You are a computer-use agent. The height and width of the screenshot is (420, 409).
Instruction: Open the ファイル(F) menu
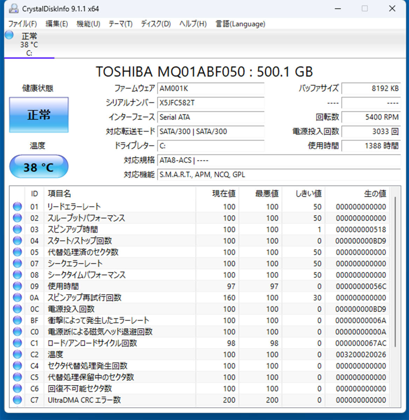[22, 24]
